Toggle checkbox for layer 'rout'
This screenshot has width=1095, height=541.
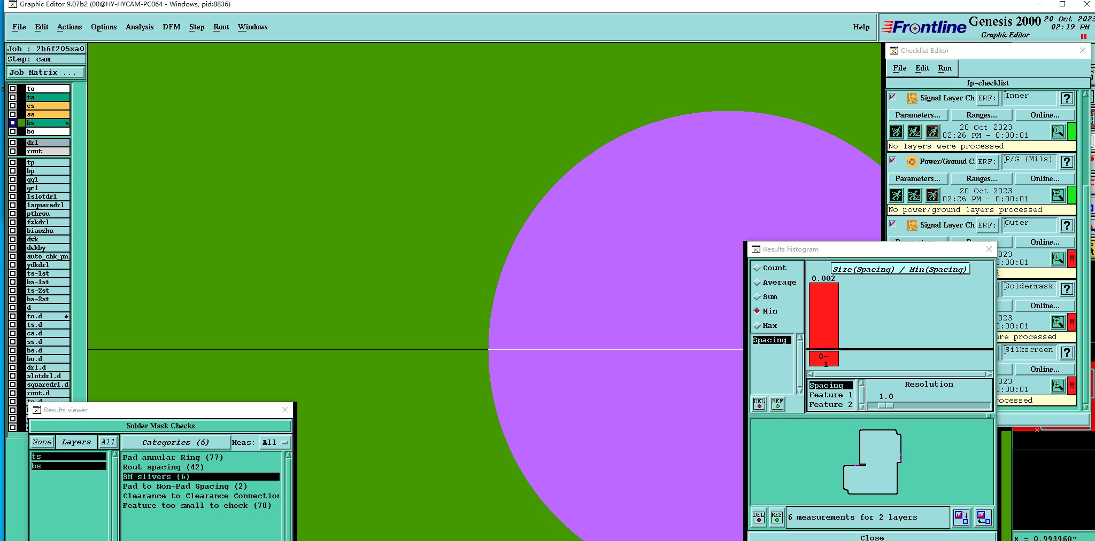13,151
